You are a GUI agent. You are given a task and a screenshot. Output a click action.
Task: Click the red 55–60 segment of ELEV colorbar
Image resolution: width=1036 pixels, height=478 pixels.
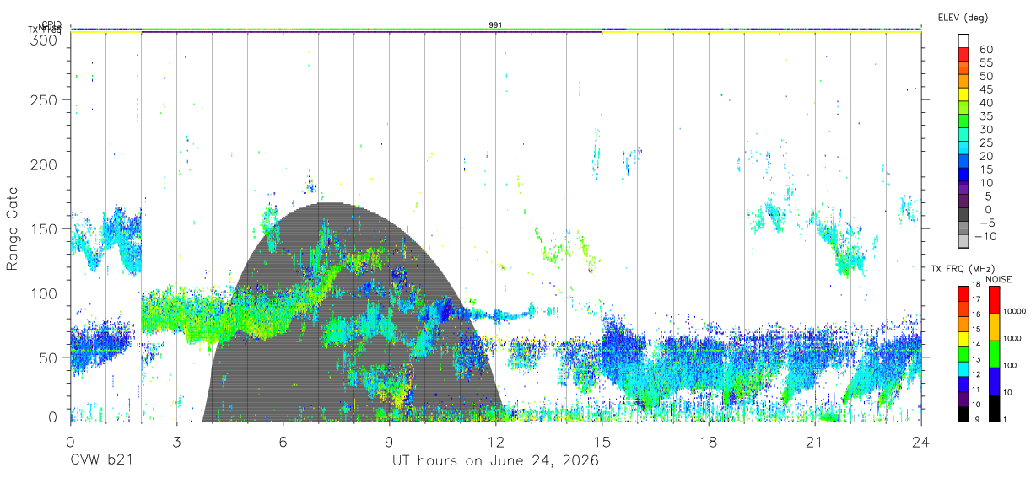coord(963,55)
